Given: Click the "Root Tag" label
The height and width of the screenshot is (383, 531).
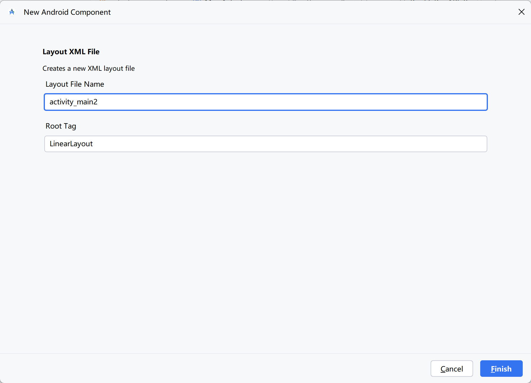Looking at the screenshot, I should [61, 126].
